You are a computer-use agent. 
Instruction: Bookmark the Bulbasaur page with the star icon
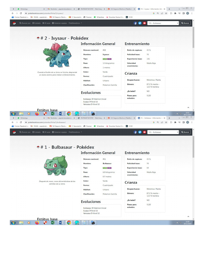pyautogui.click(x=166, y=122)
